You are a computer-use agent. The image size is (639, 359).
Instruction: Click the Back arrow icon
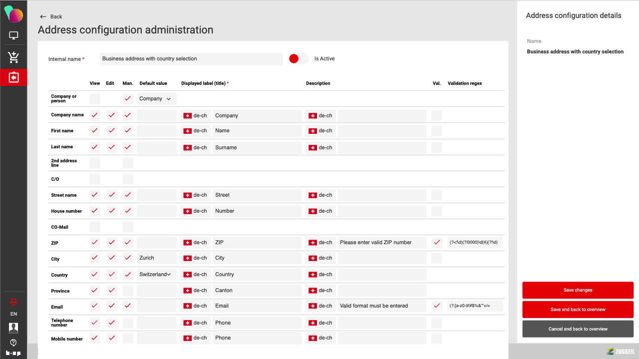click(x=43, y=16)
